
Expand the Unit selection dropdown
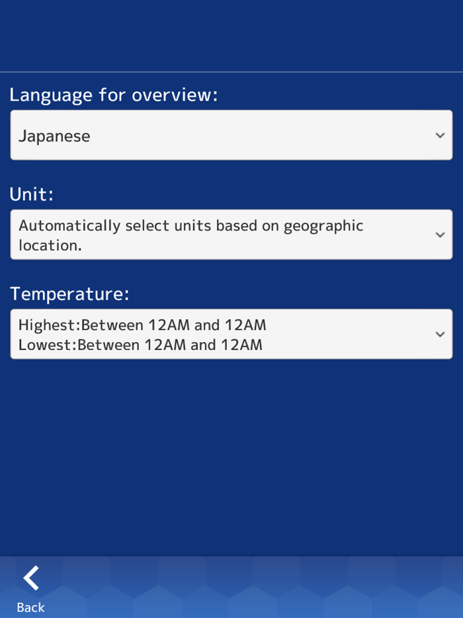point(231,234)
